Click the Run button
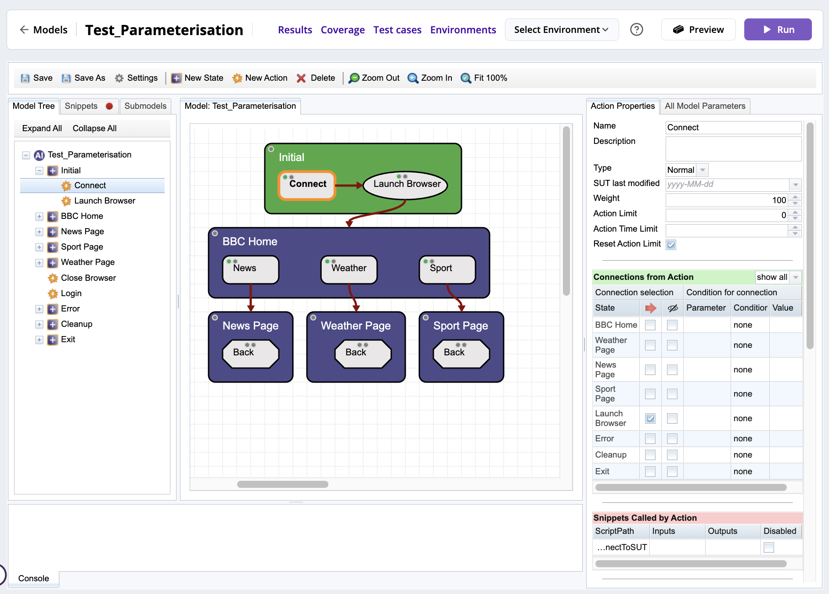Screen dimensions: 829x594 [x=778, y=29]
